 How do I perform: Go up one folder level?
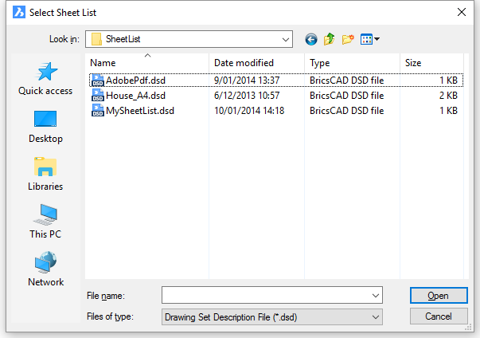[x=329, y=39]
